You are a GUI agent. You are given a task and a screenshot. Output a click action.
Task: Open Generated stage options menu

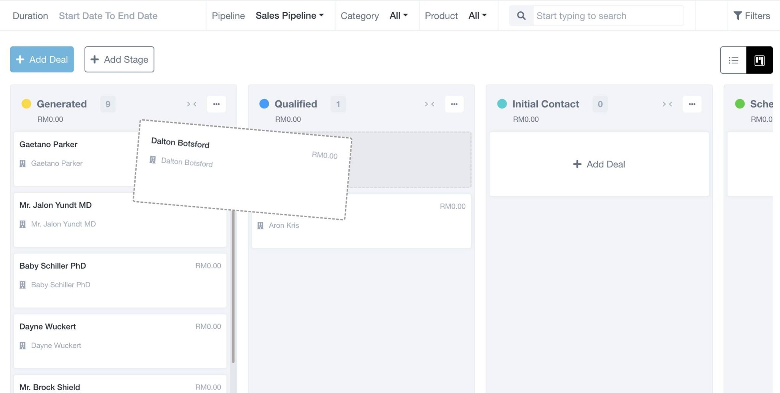pos(216,104)
